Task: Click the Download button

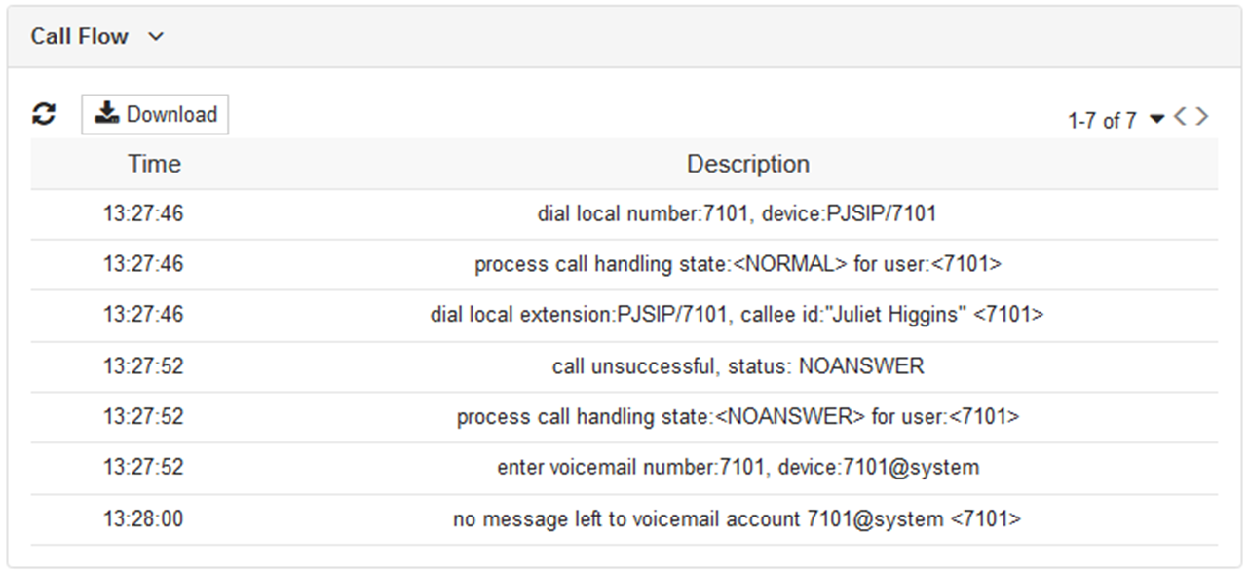Action: pos(155,114)
